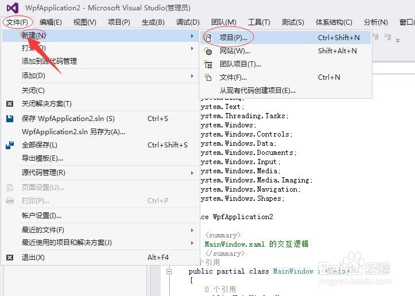415x296 pixels.
Task: Expand 最近使用的项目和解决方案 submenu arrow
Action: point(192,243)
